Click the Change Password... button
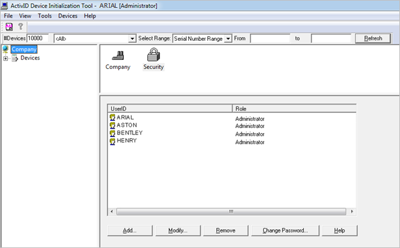Viewport: 400px width, 248px height. 285,230
